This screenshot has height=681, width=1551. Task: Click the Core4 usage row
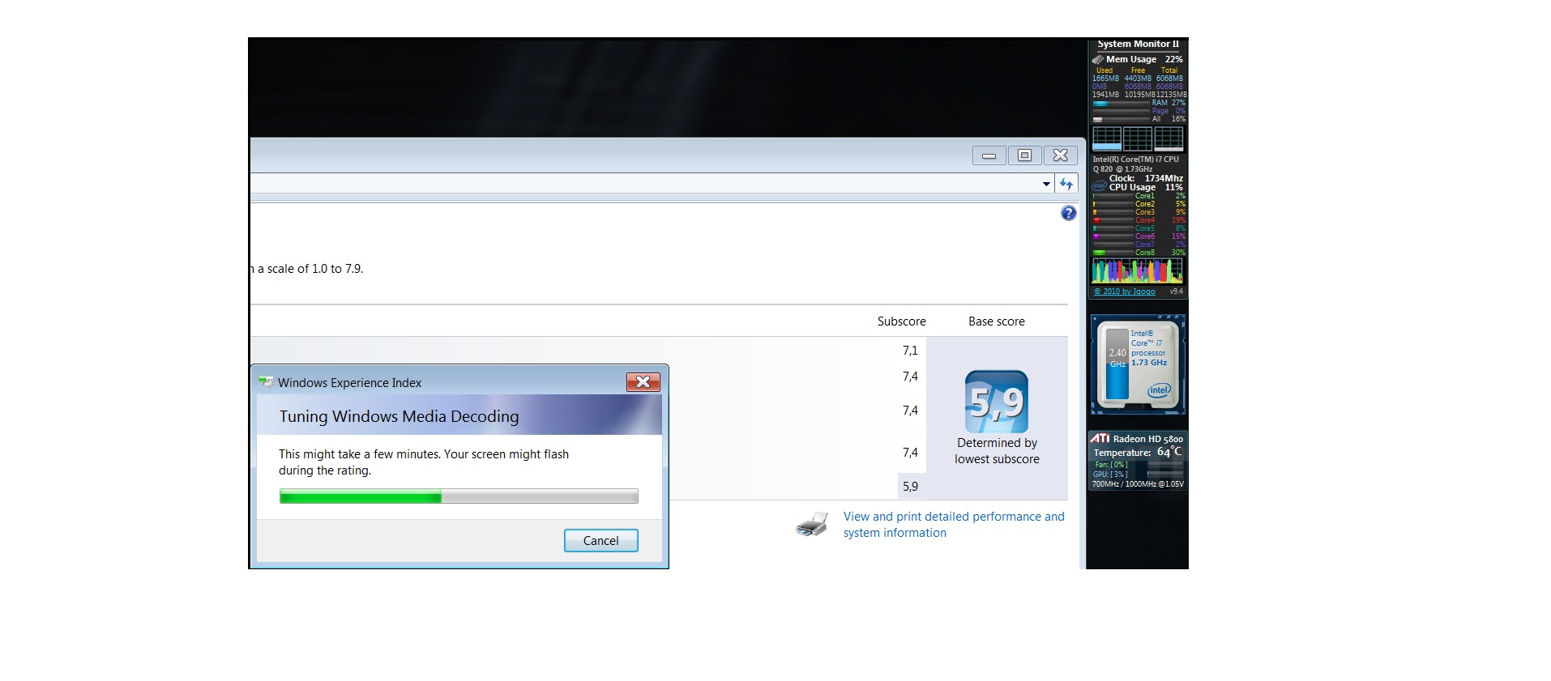click(1139, 220)
